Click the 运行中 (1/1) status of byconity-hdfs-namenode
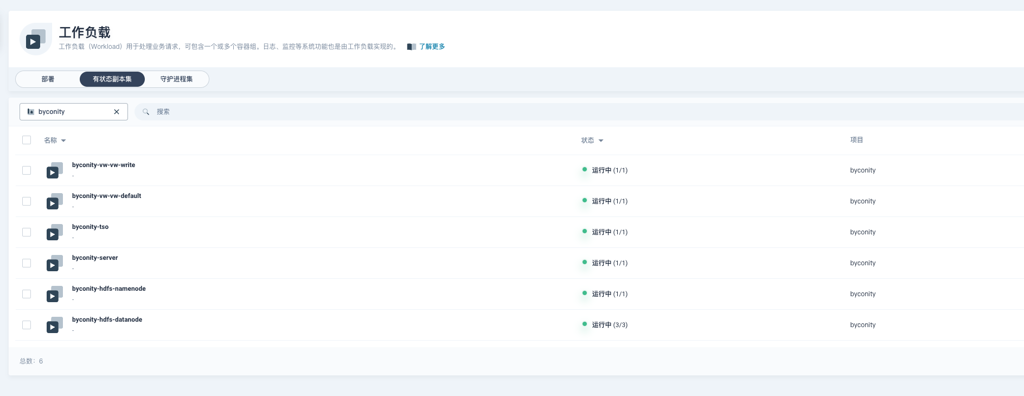 (605, 294)
